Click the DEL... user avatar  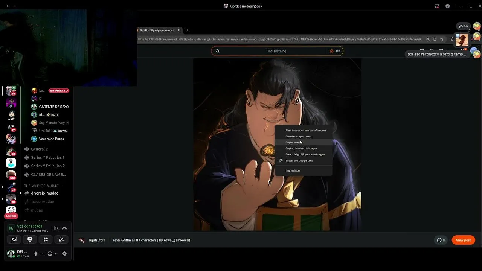(11, 254)
